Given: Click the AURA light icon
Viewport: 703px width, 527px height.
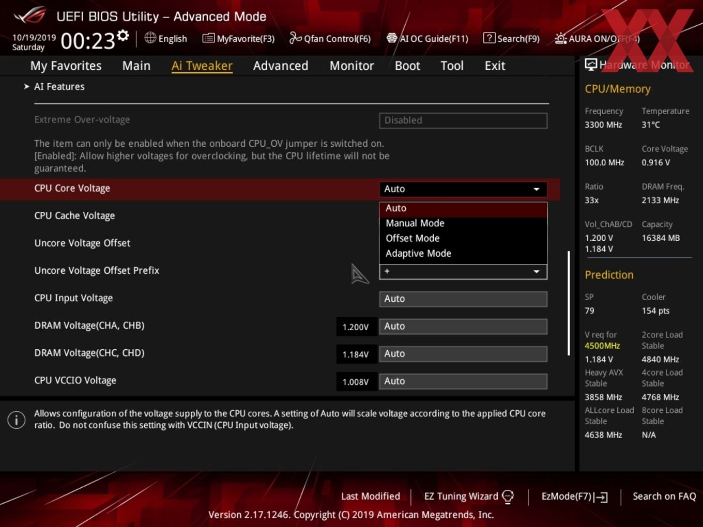Looking at the screenshot, I should click(560, 38).
